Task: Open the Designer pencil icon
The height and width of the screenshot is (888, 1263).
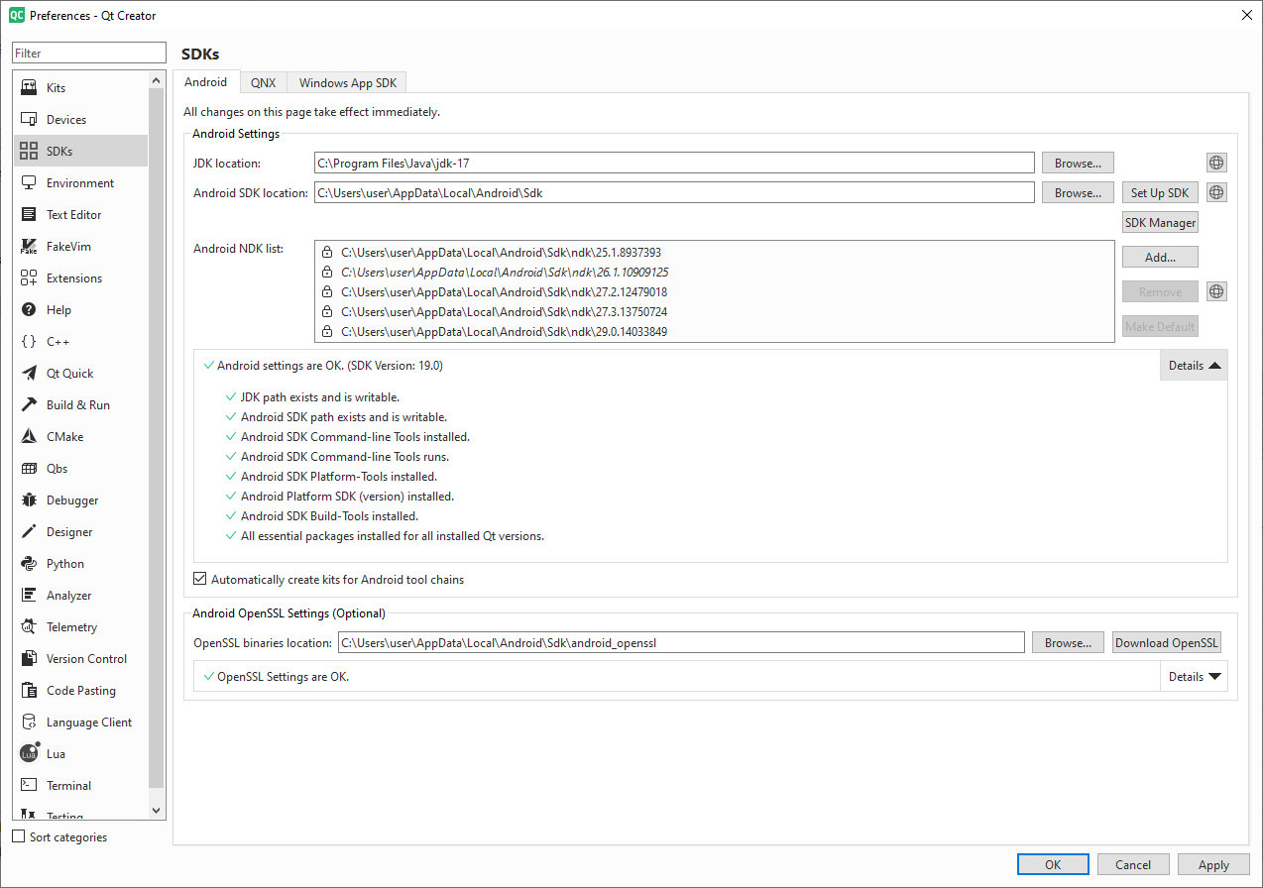Action: [29, 532]
